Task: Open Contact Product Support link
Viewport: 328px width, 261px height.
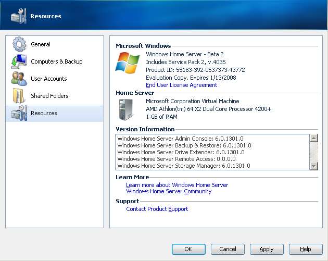Action: [157, 209]
